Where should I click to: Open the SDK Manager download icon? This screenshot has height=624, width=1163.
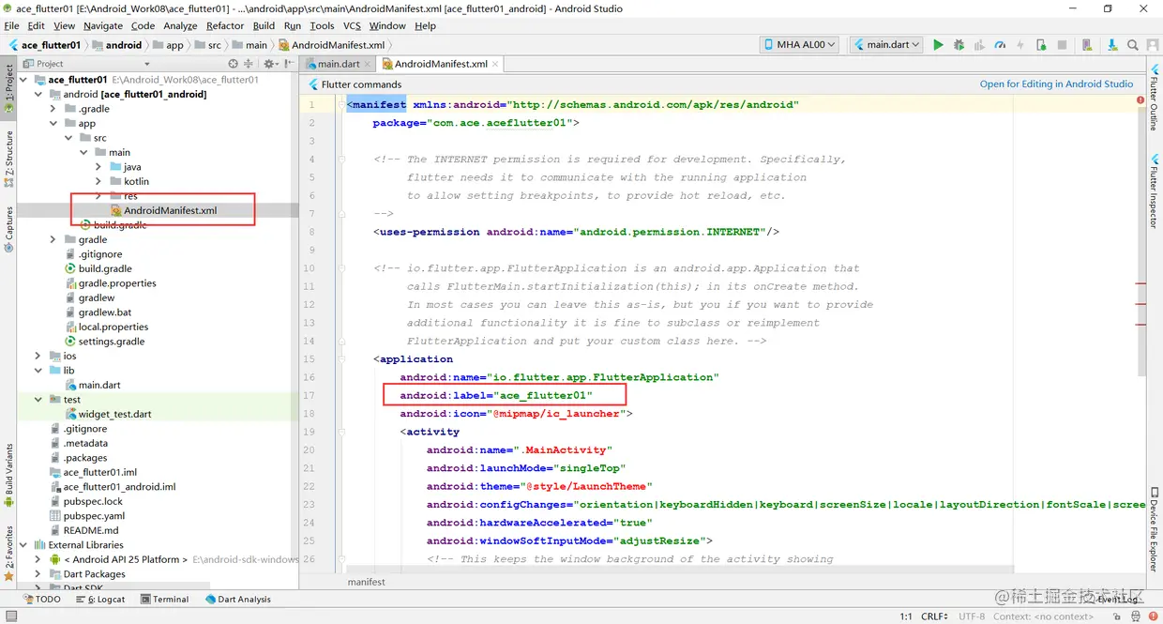coord(1112,45)
